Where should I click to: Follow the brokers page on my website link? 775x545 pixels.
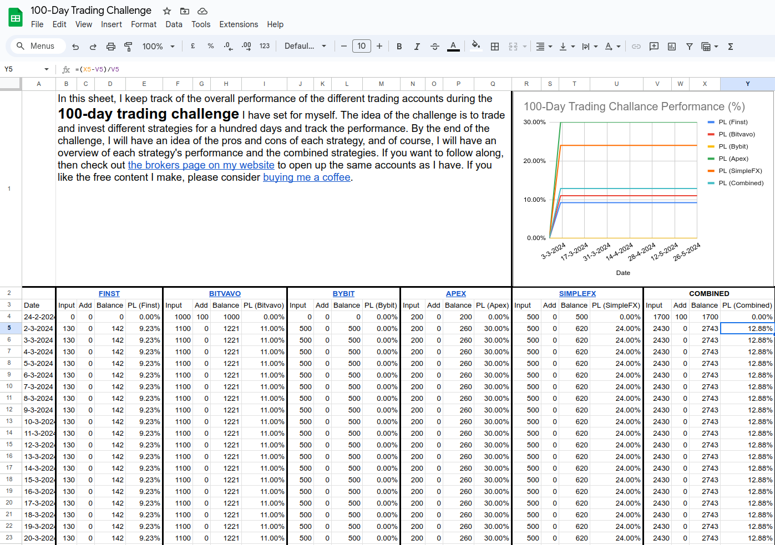pyautogui.click(x=201, y=165)
